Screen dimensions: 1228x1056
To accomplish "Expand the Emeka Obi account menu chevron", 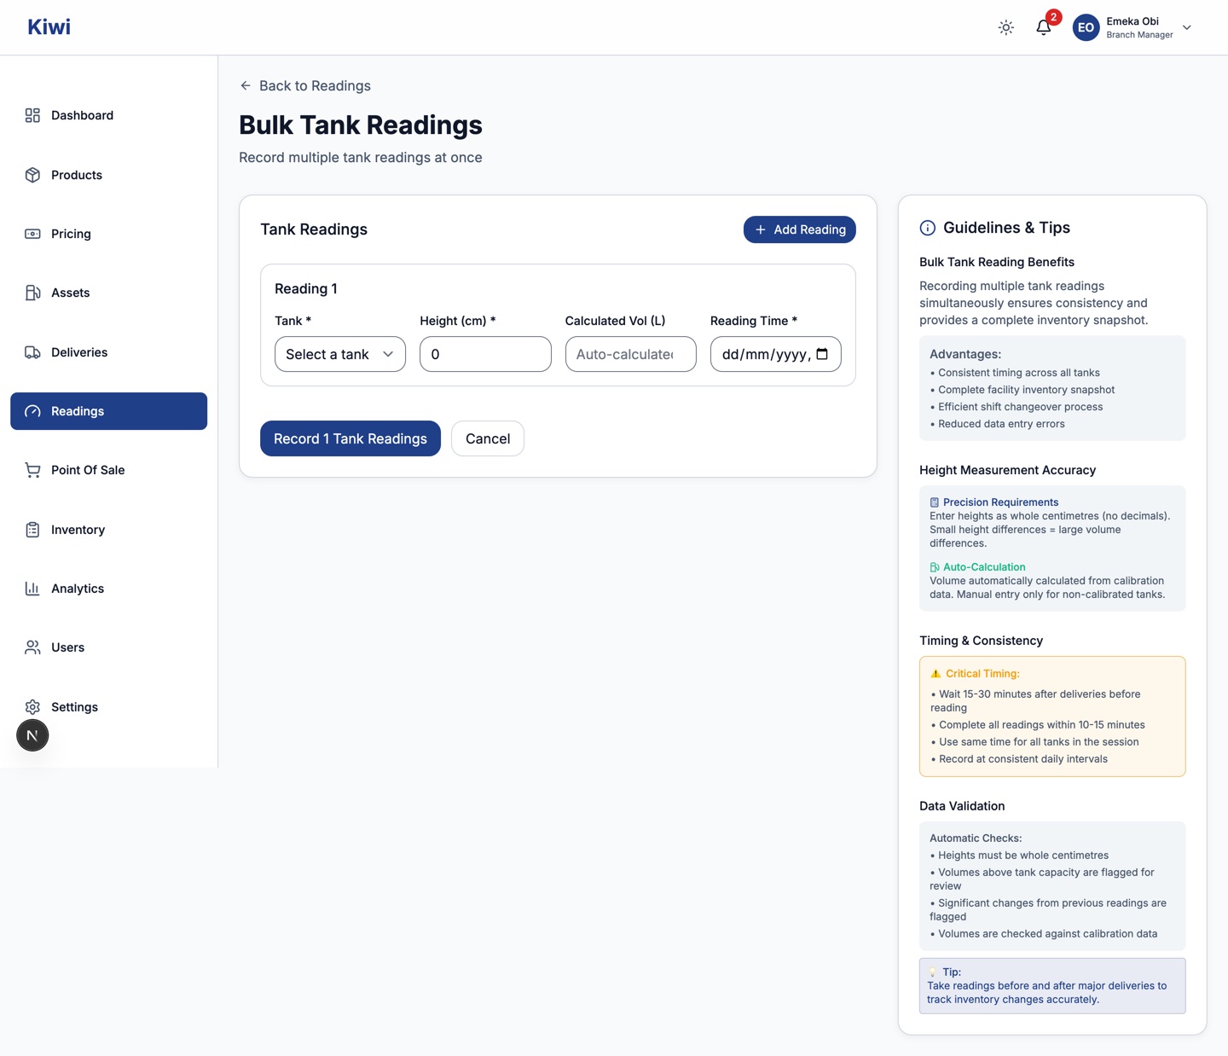I will pos(1187,27).
